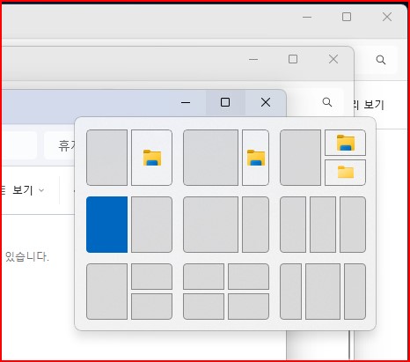Click the 보기 chevron arrow in front window
Viewport: 410px width, 362px height.
[x=41, y=190]
